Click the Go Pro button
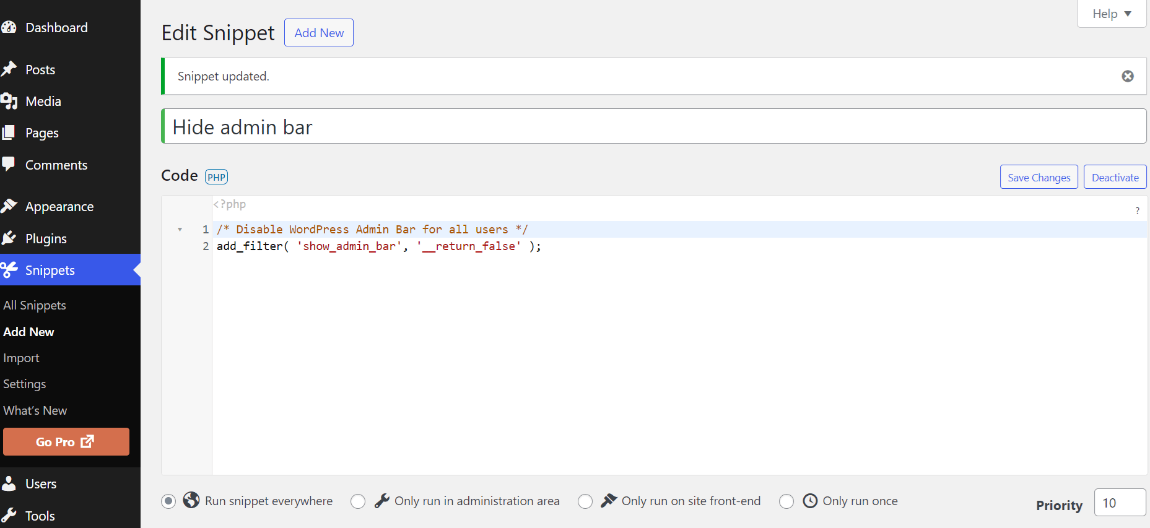The height and width of the screenshot is (528, 1150). [66, 441]
